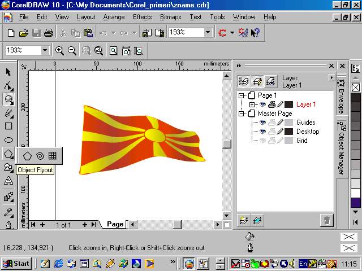Image resolution: width=362 pixels, height=271 pixels.
Task: Select the Shape tool in toolbox
Action: (8, 86)
